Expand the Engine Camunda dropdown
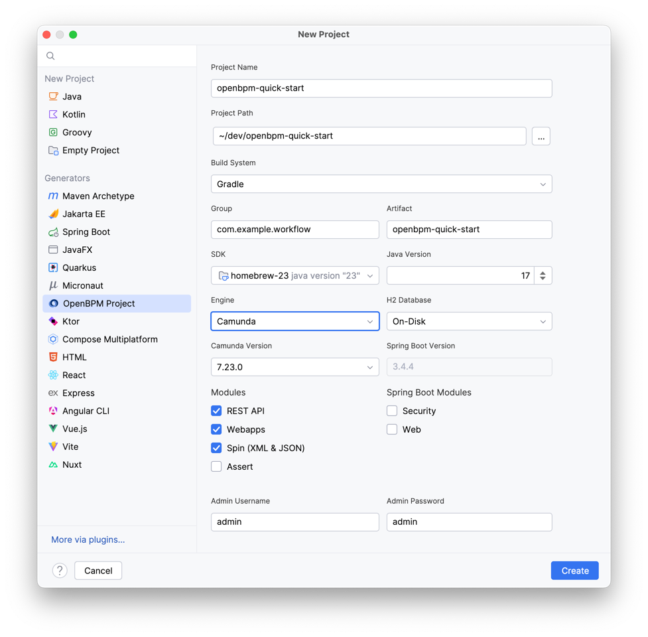Screen dimensions: 648x637 click(295, 321)
